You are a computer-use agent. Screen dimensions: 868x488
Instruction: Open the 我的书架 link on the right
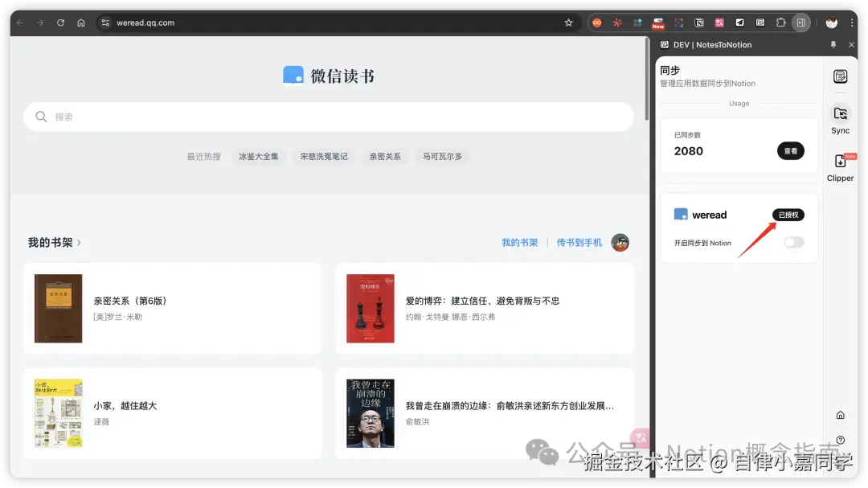coord(519,243)
